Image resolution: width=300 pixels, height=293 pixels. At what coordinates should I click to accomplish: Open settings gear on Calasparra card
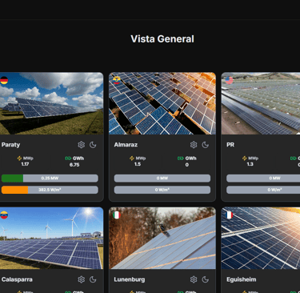82,279
